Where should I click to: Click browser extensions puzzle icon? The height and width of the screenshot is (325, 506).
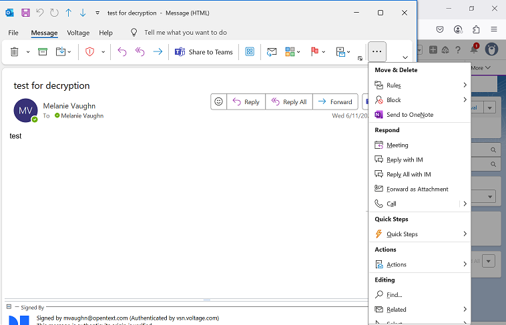click(x=476, y=29)
